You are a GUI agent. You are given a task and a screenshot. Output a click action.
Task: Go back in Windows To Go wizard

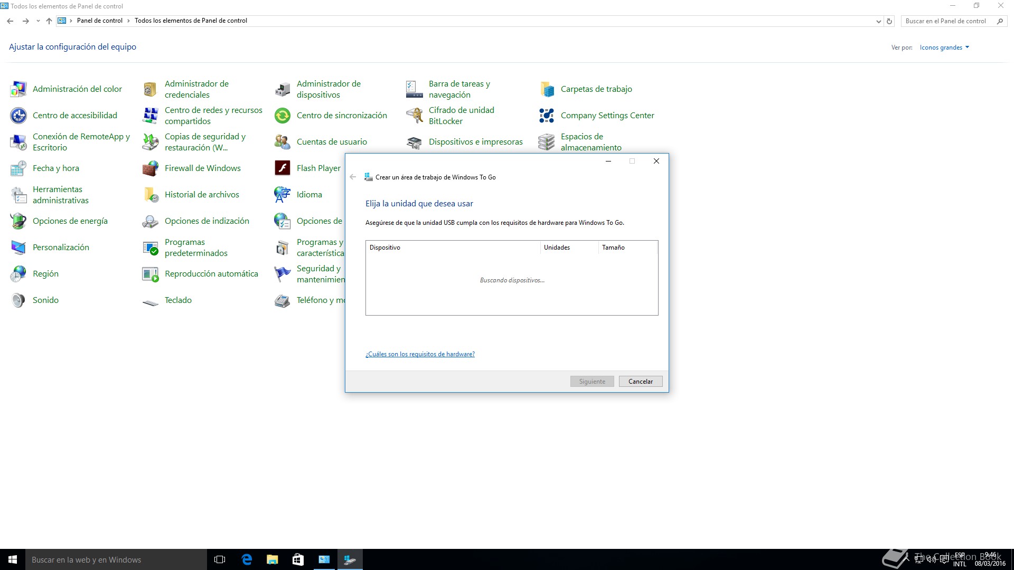click(353, 177)
